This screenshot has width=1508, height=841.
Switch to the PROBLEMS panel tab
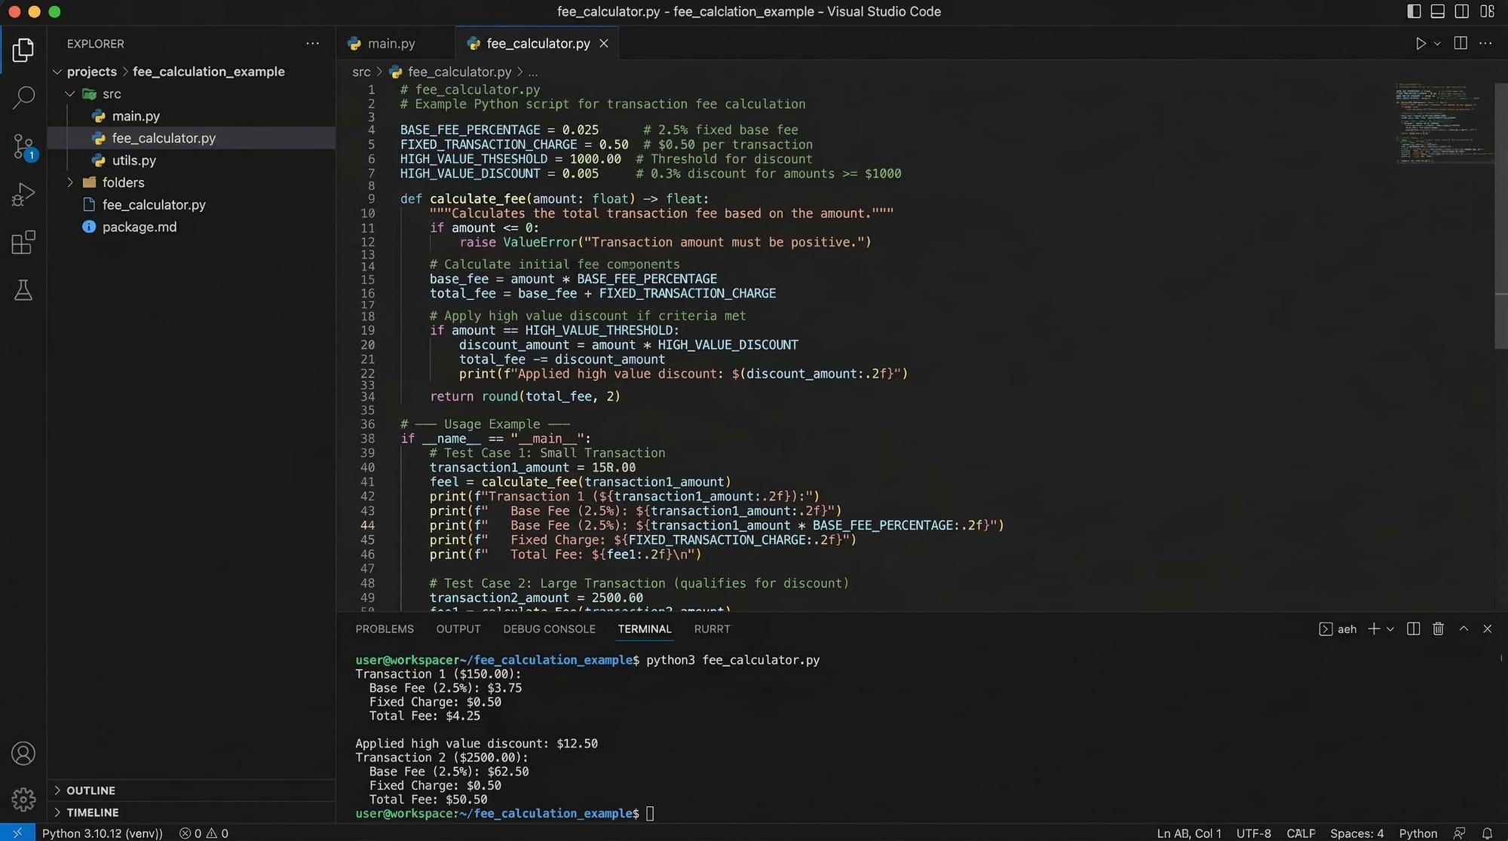point(385,629)
